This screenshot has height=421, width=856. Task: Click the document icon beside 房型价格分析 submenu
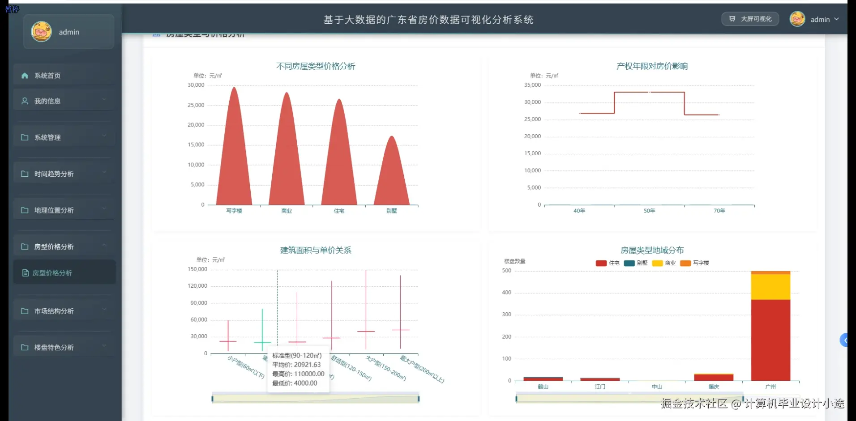click(26, 272)
